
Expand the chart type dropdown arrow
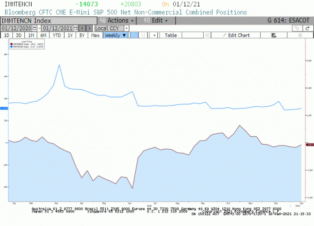coord(154,35)
